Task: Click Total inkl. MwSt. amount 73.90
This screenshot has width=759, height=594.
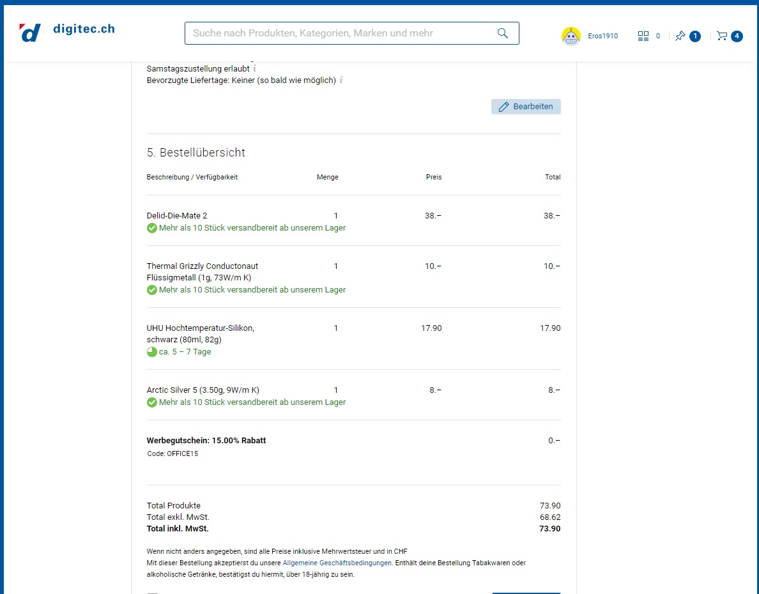Action: [550, 529]
